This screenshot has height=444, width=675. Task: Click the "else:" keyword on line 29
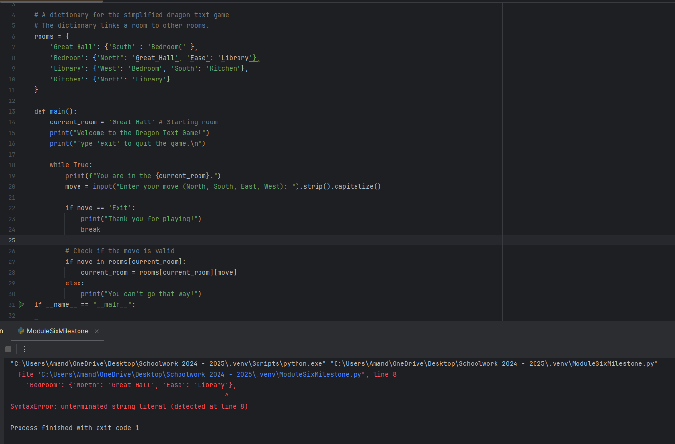click(75, 283)
